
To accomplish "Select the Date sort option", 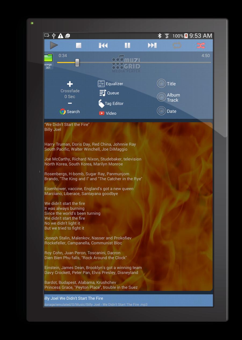I will point(161,111).
